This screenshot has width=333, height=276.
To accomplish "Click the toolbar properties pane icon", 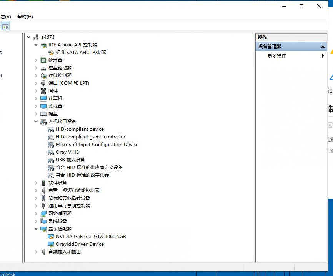I will [x=5, y=26].
